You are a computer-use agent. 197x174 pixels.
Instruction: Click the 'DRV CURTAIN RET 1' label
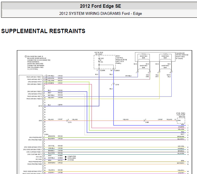35,154
